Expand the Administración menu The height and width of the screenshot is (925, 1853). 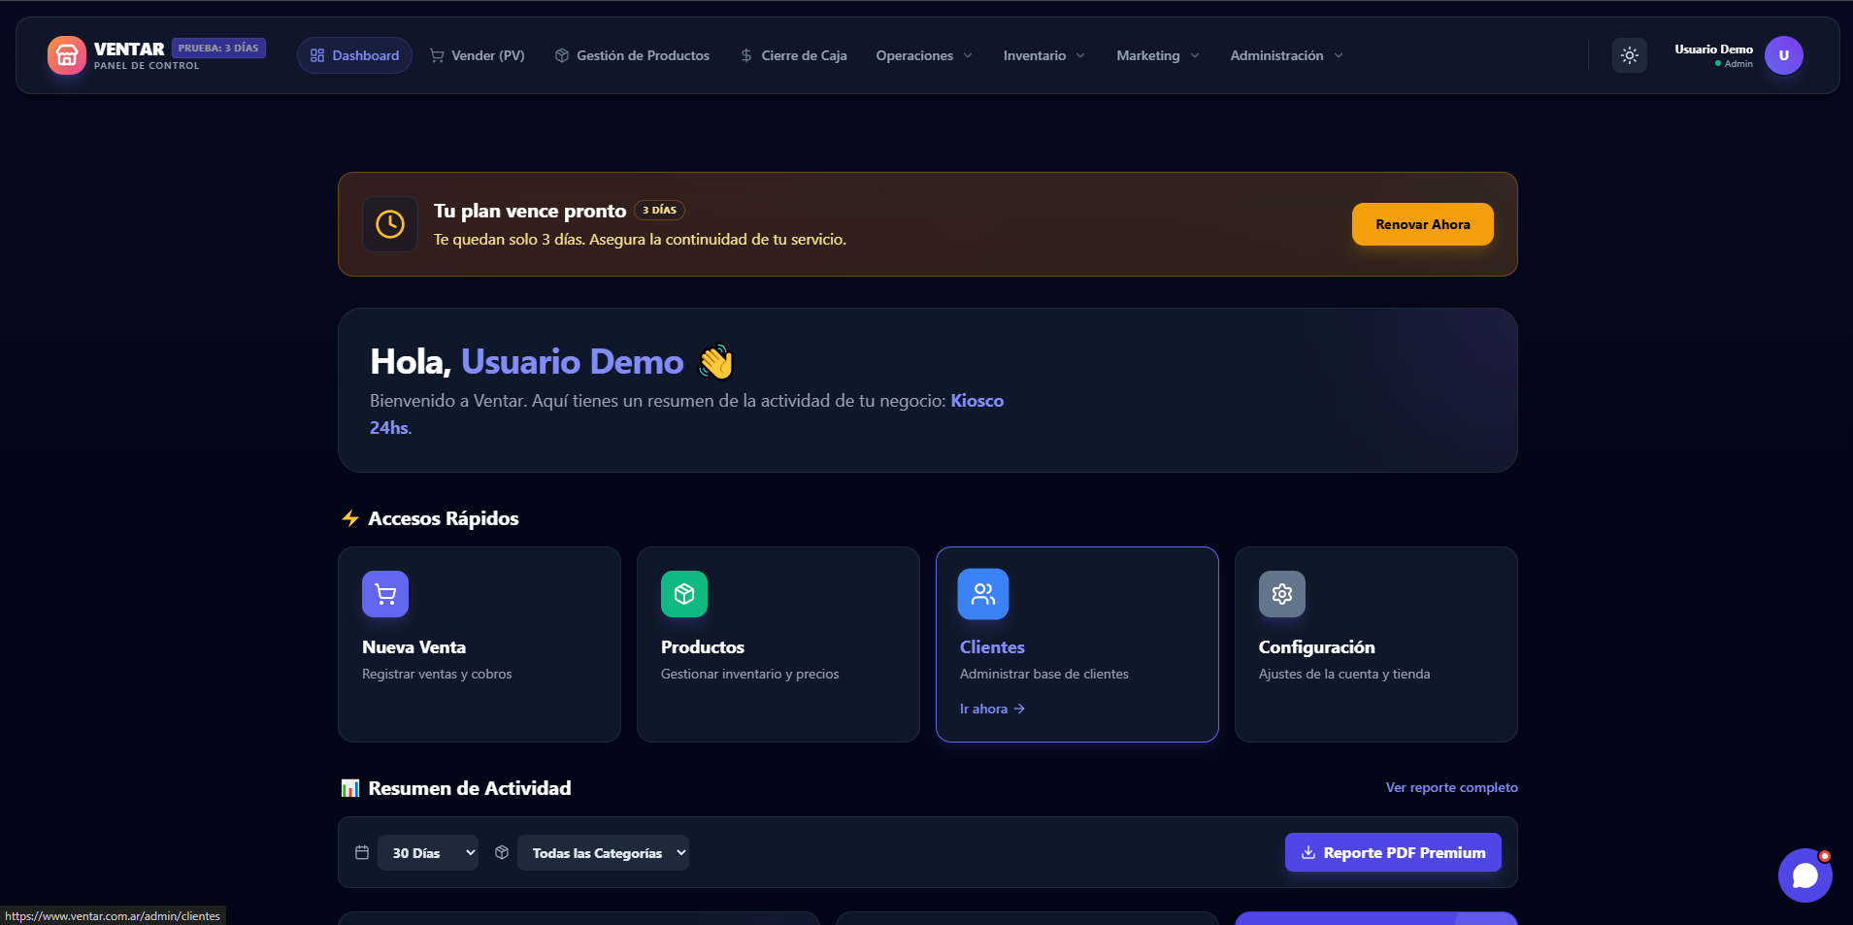tap(1286, 55)
